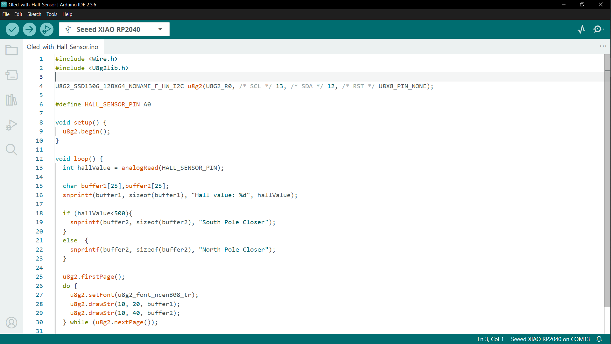
Task: Click 'u8g2.firstPage();' statement
Action: pos(94,277)
